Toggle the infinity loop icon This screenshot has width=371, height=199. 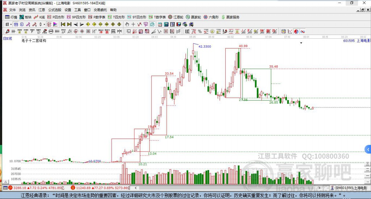(303, 31)
